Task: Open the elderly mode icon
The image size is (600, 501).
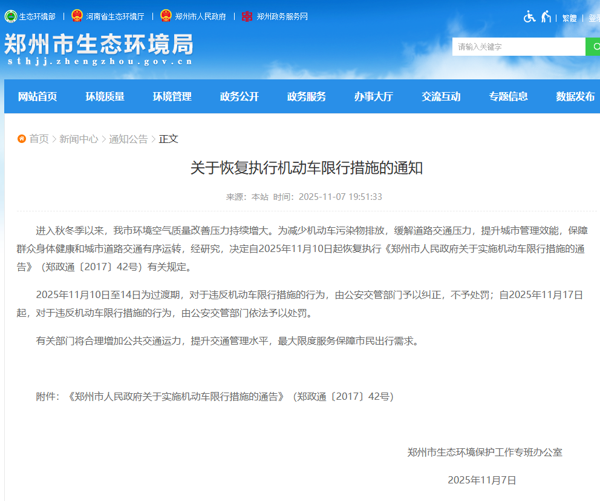Action: coord(546,17)
